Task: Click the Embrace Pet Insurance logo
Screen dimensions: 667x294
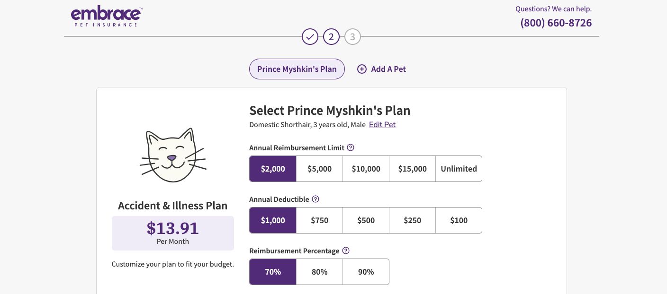Action: (107, 17)
